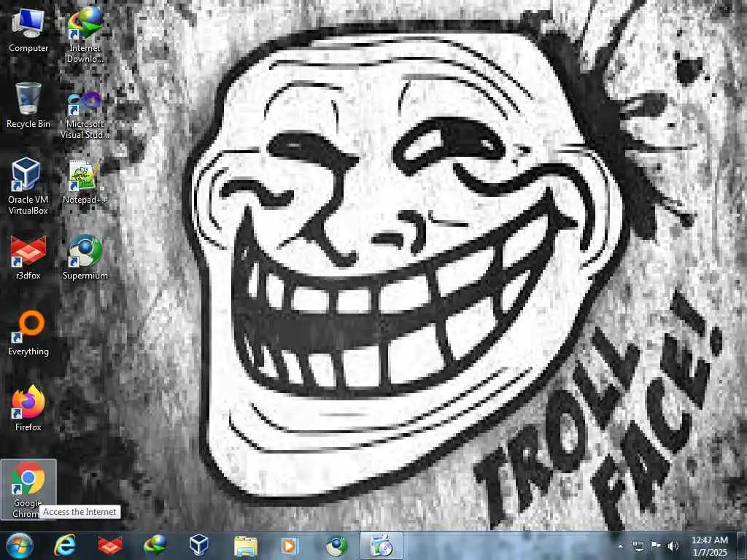Screen dimensions: 747x560
Task: Launch Internet Explorer from the taskbar
Action: point(65,545)
